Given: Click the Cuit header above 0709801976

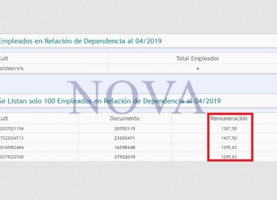Looking at the screenshot, I should pyautogui.click(x=4, y=58).
